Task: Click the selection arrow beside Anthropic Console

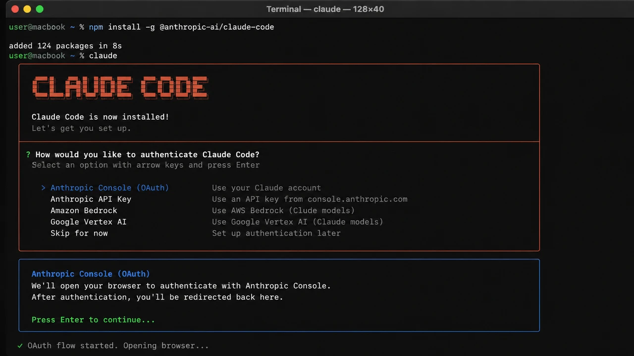Action: tap(44, 188)
